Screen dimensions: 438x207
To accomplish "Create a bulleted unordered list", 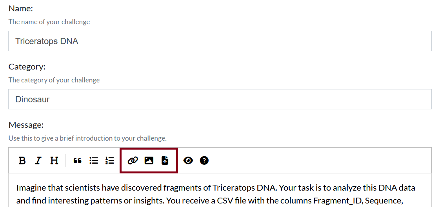I will point(94,161).
